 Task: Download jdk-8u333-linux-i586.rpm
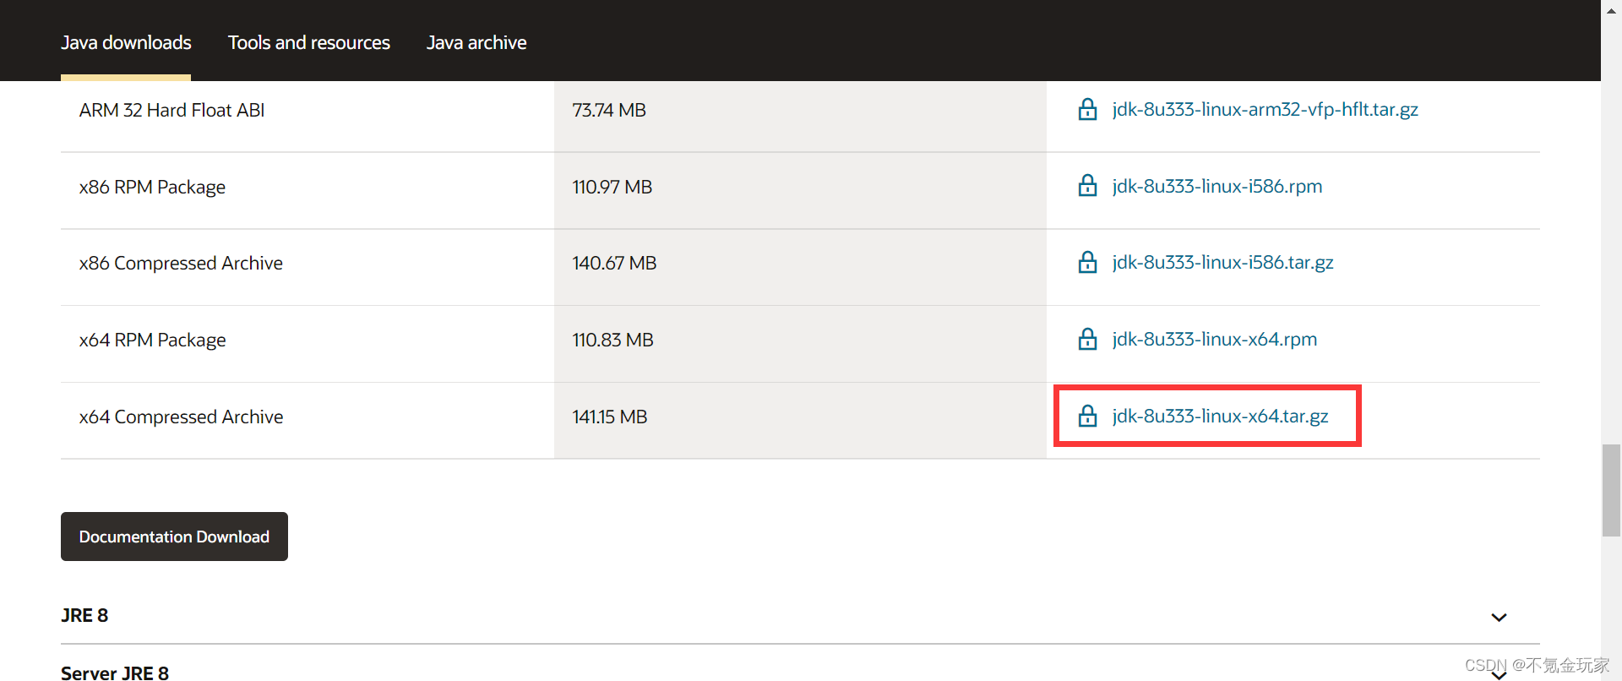tap(1217, 187)
